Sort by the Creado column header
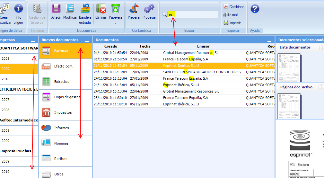 (x=111, y=46)
